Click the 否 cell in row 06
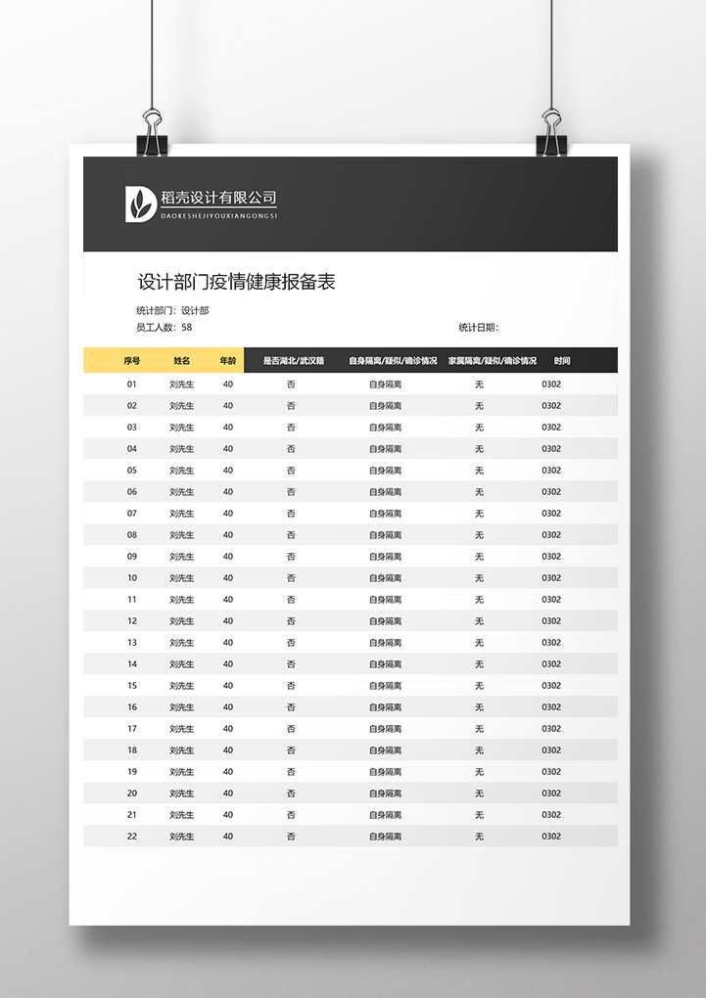 coord(291,492)
